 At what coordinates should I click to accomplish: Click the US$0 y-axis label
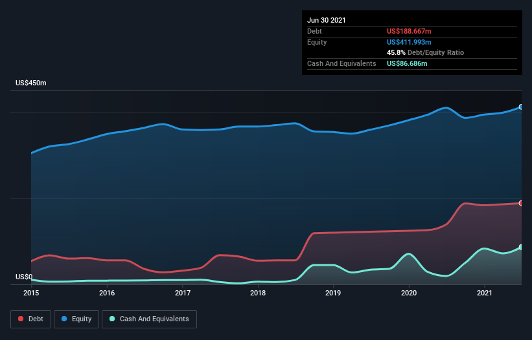coord(24,277)
